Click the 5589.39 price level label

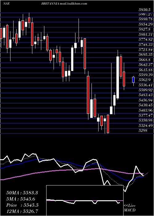click(146, 75)
